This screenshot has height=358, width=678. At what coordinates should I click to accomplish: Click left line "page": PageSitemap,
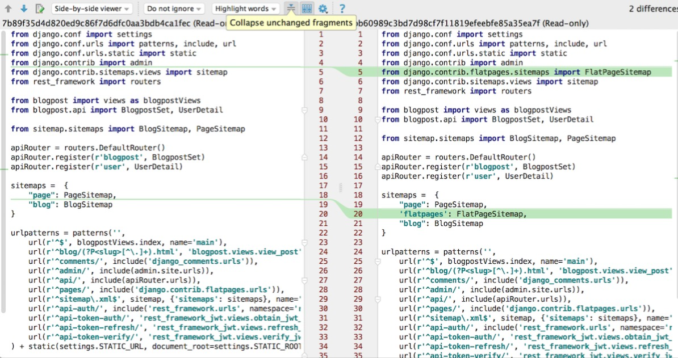click(x=73, y=195)
